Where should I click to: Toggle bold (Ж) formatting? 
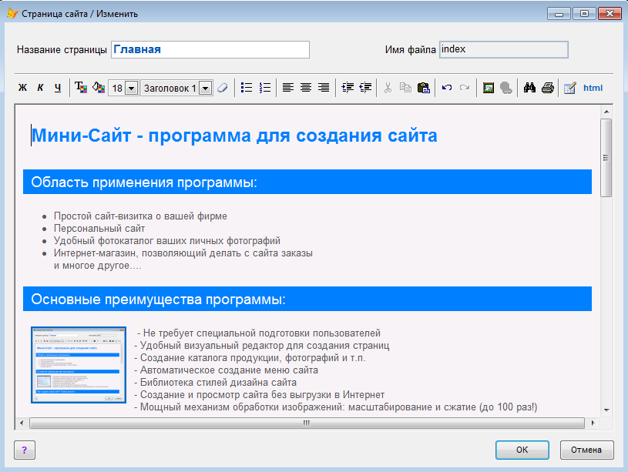23,88
